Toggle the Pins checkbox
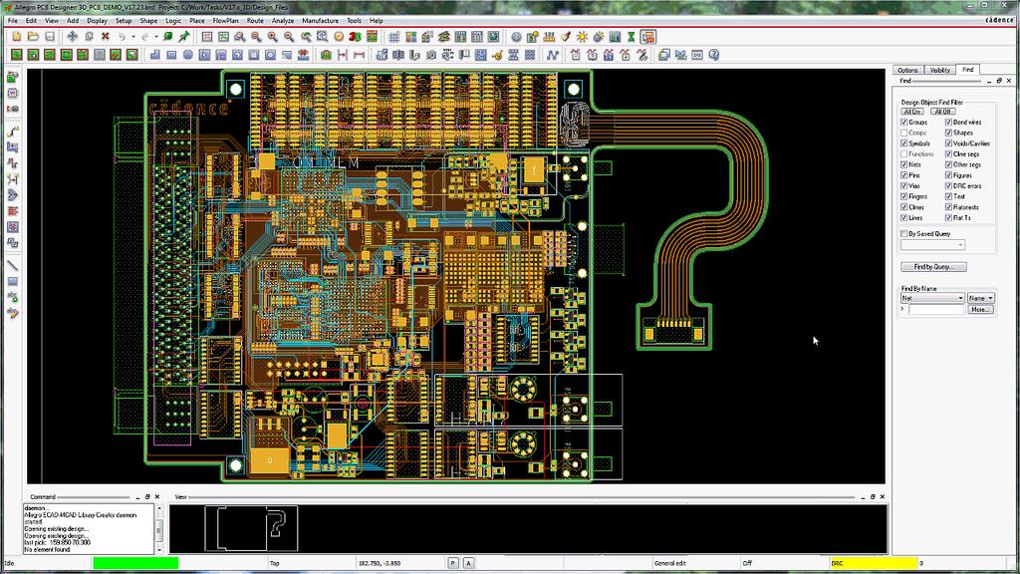Screen dimensions: 1020x574 point(904,175)
